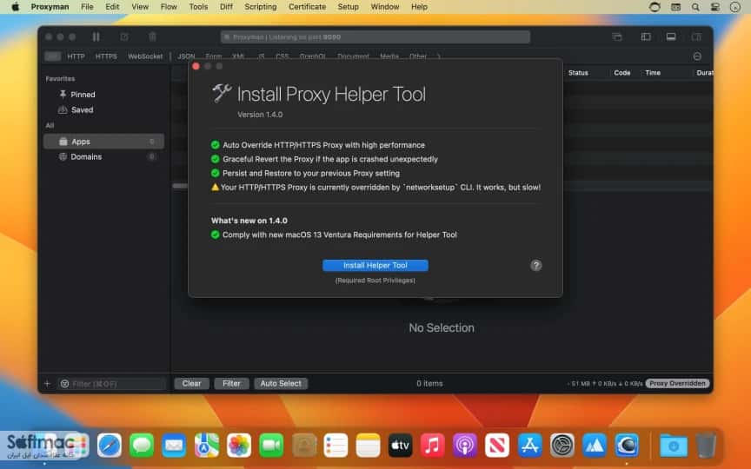The image size is (751, 469).
Task: Toggle the right panel layout icon
Action: pyautogui.click(x=696, y=36)
